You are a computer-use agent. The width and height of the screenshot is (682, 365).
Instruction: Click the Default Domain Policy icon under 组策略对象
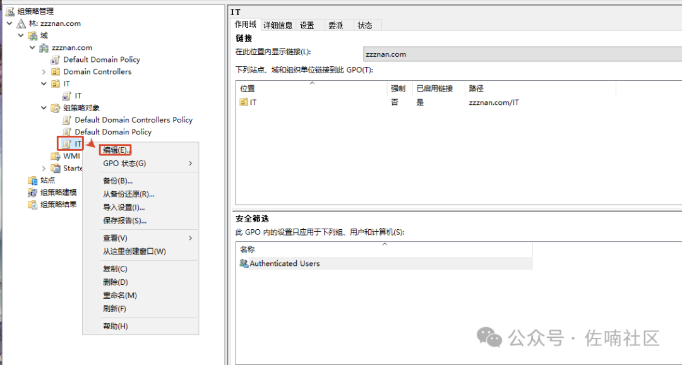pyautogui.click(x=66, y=132)
